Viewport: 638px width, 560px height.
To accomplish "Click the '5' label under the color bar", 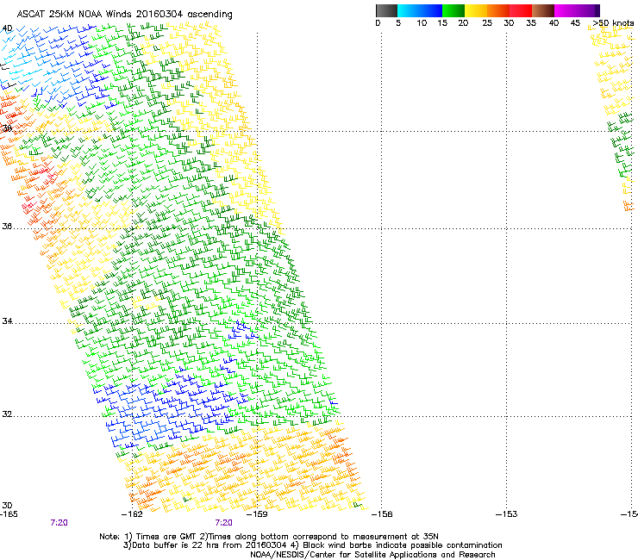I will 398,23.
